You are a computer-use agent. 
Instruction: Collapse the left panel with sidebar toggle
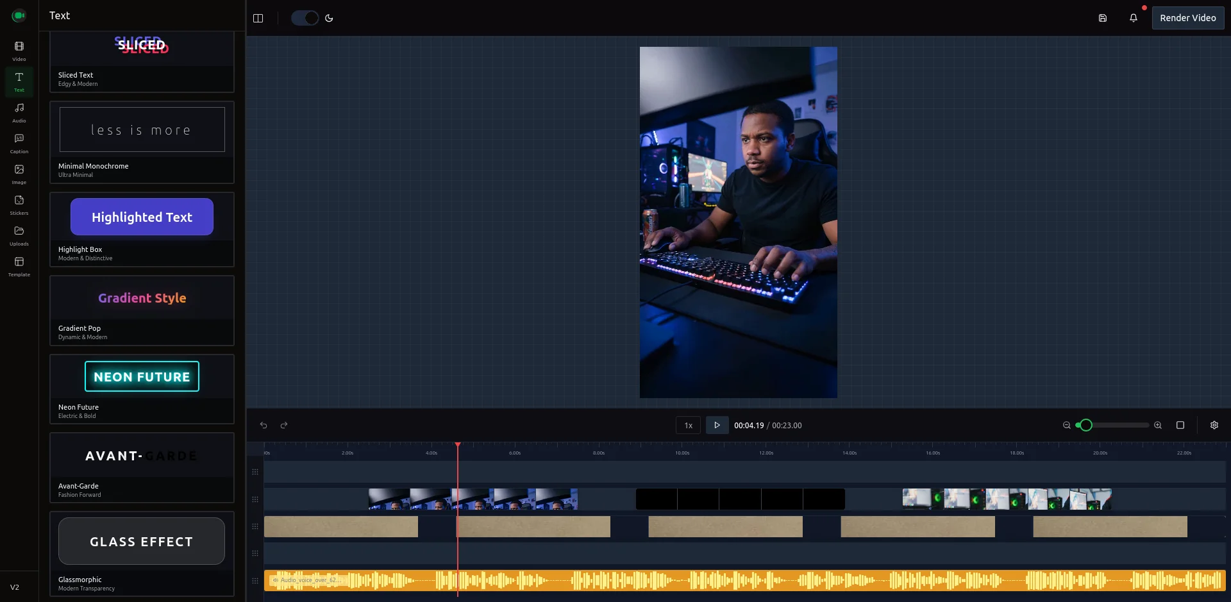pyautogui.click(x=258, y=18)
